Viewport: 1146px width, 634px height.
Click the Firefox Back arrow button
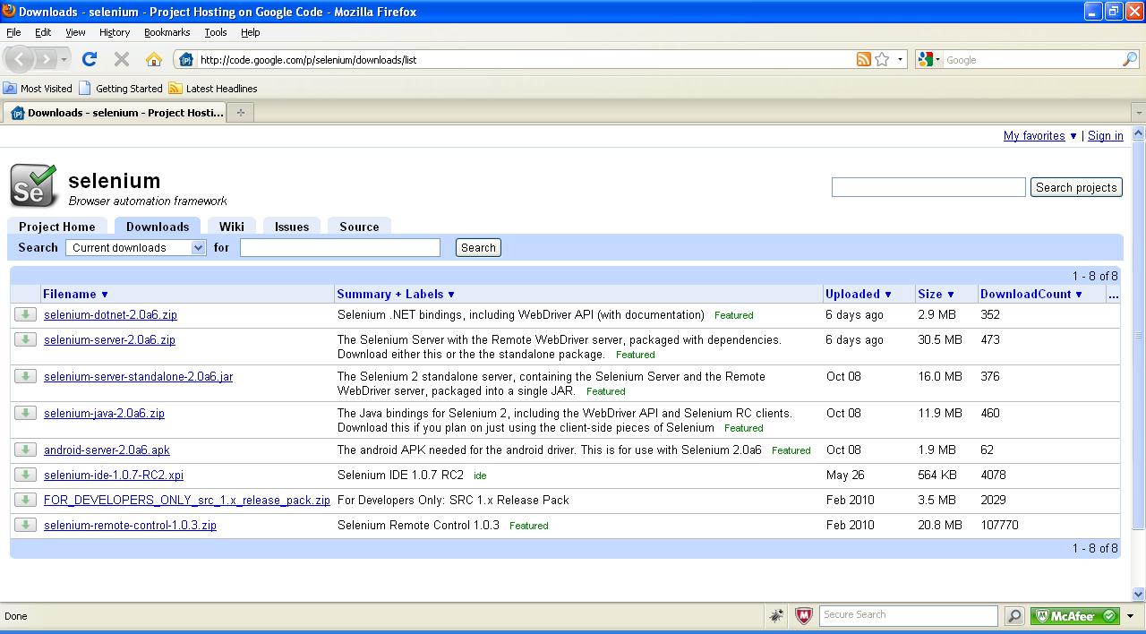(20, 60)
